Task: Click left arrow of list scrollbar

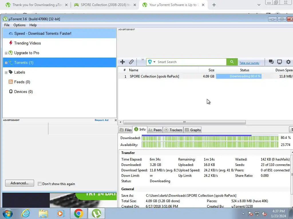Action: [x=120, y=122]
